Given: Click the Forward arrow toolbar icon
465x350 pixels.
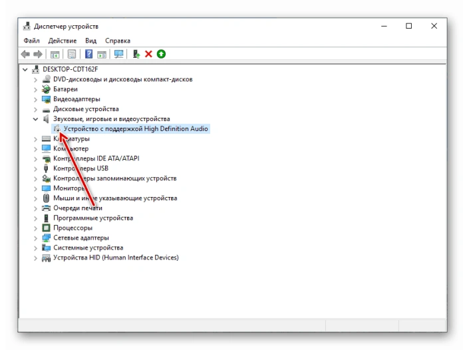Looking at the screenshot, I should pos(38,55).
